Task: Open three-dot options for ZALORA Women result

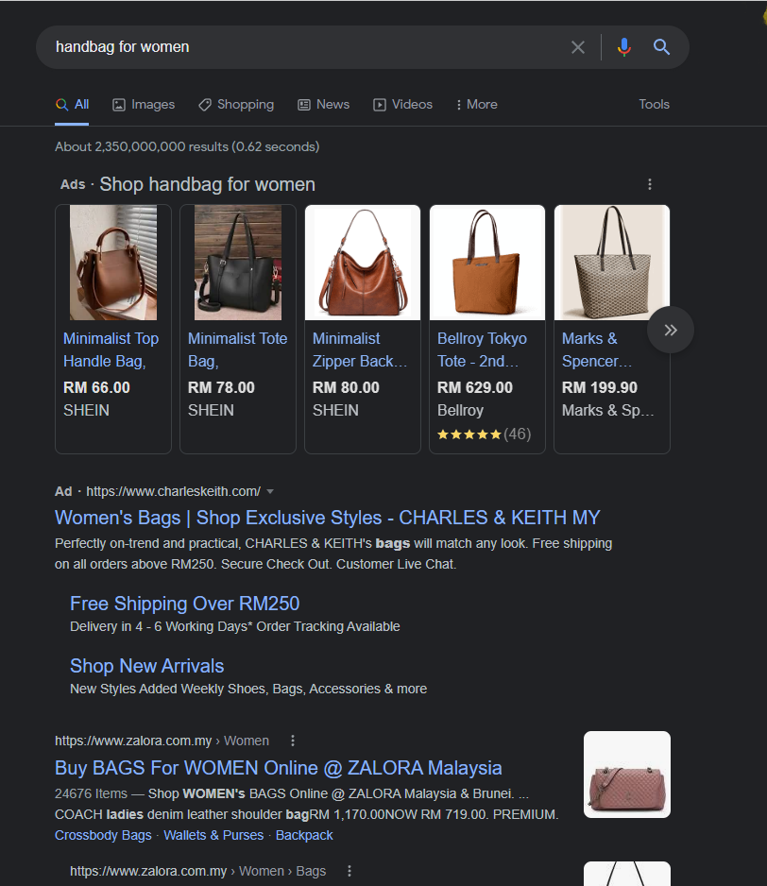Action: tap(293, 741)
